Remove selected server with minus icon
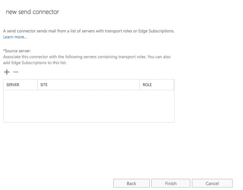243x190 pixels. point(16,72)
